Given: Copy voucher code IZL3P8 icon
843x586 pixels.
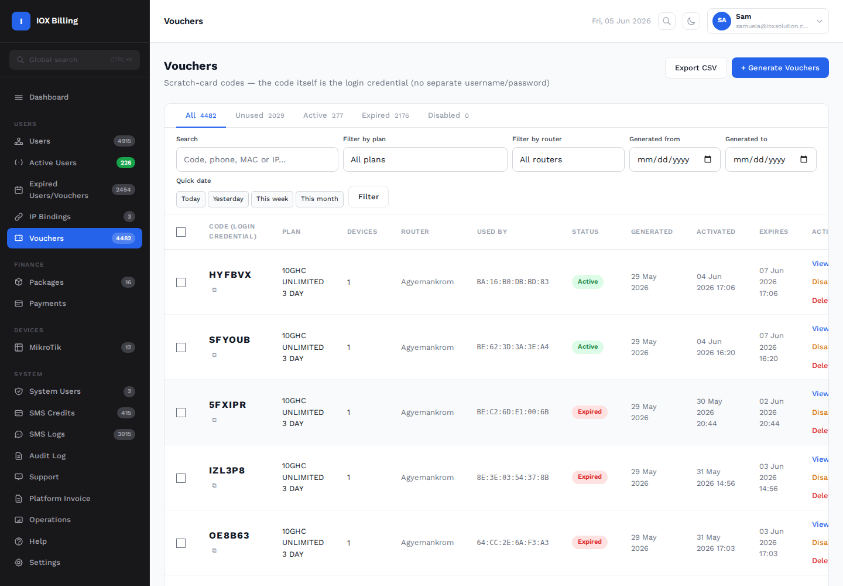Looking at the screenshot, I should (x=214, y=486).
